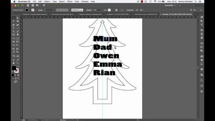Select the Pen tool
Screen dimensions: 215x121
[13, 25]
